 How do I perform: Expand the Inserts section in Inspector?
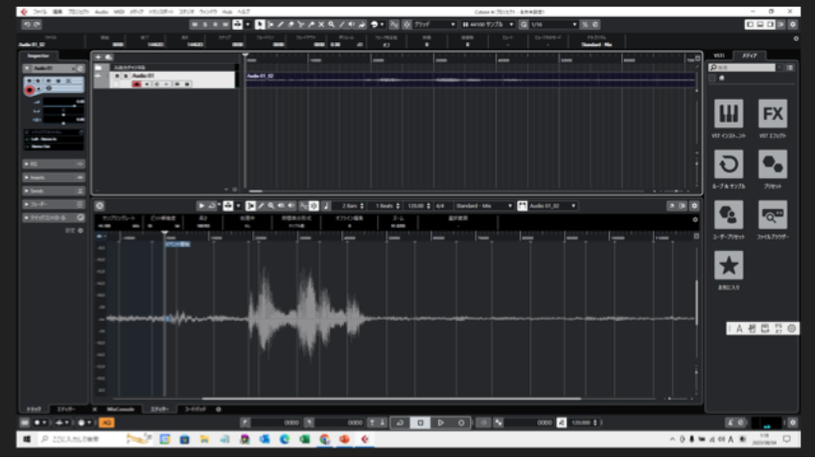pos(54,177)
